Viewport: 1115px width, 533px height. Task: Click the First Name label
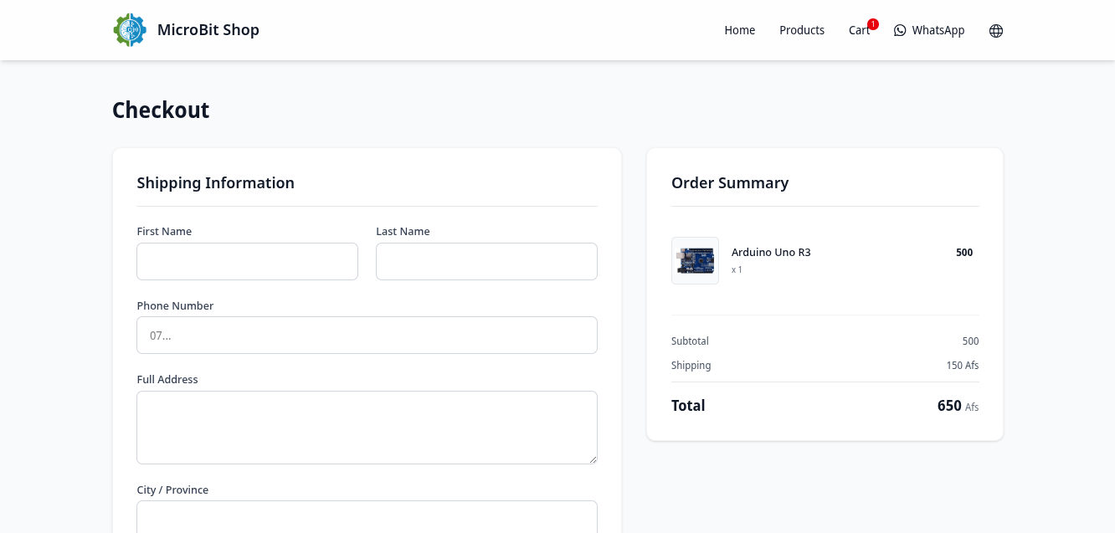coord(164,232)
